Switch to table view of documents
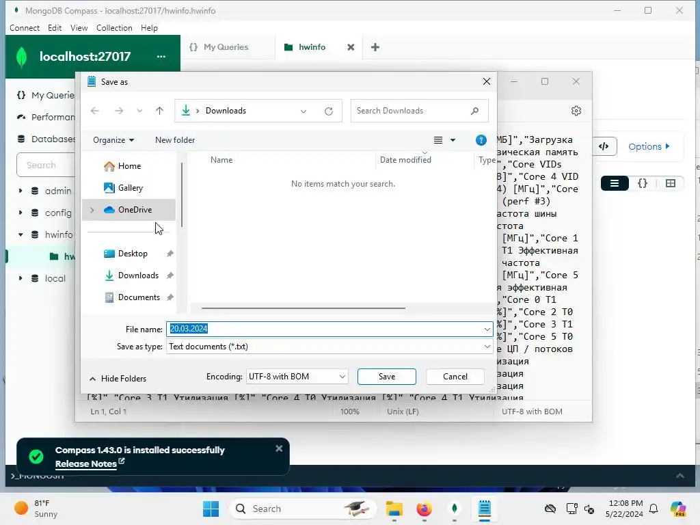This screenshot has height=525, width=700. click(670, 183)
